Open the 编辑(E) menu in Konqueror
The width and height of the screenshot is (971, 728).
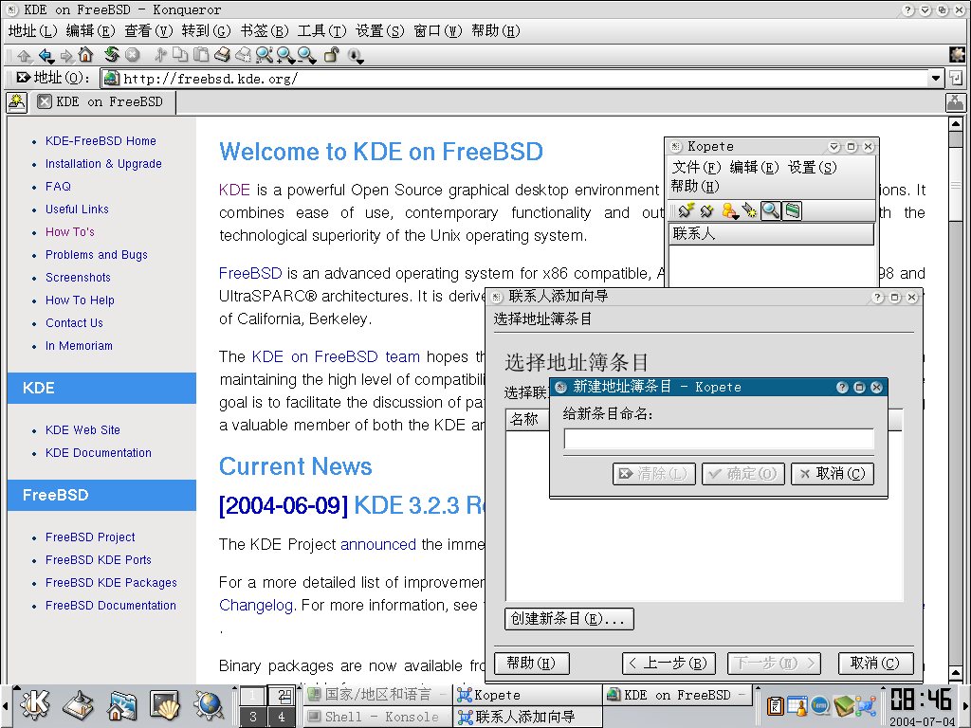point(90,31)
